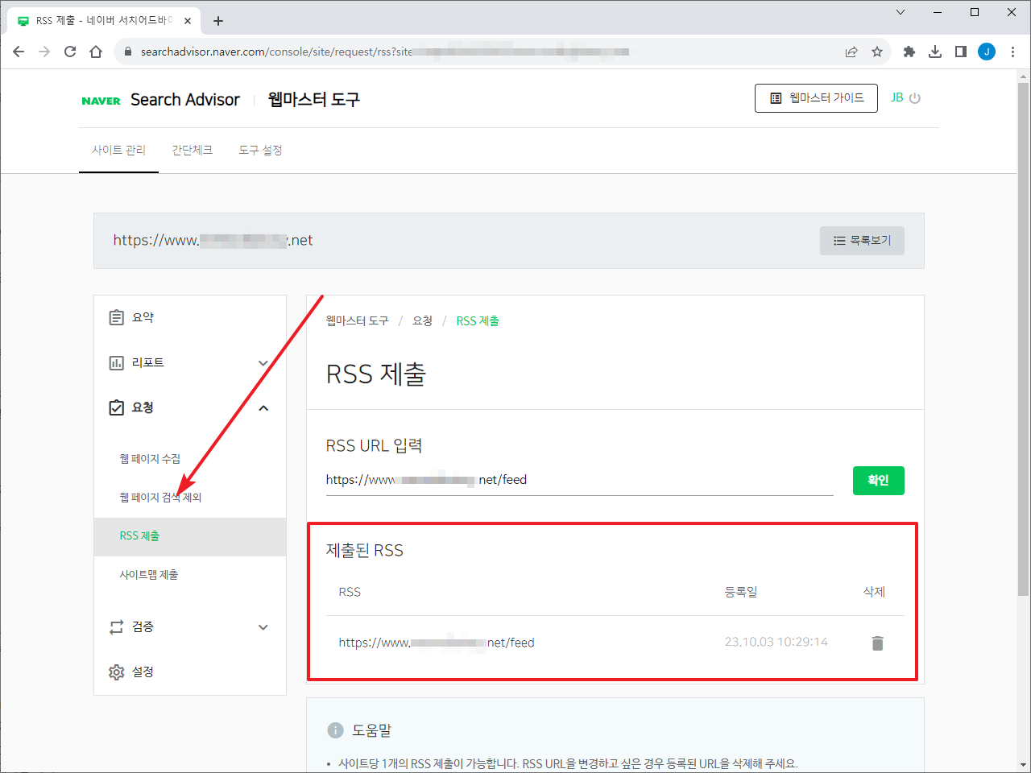Switch to the 간단체크 tab
Image resolution: width=1031 pixels, height=773 pixels.
[x=192, y=150]
